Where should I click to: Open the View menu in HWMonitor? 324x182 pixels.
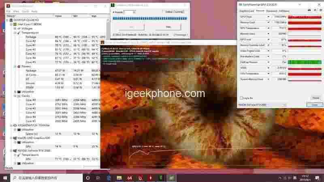click(x=15, y=11)
